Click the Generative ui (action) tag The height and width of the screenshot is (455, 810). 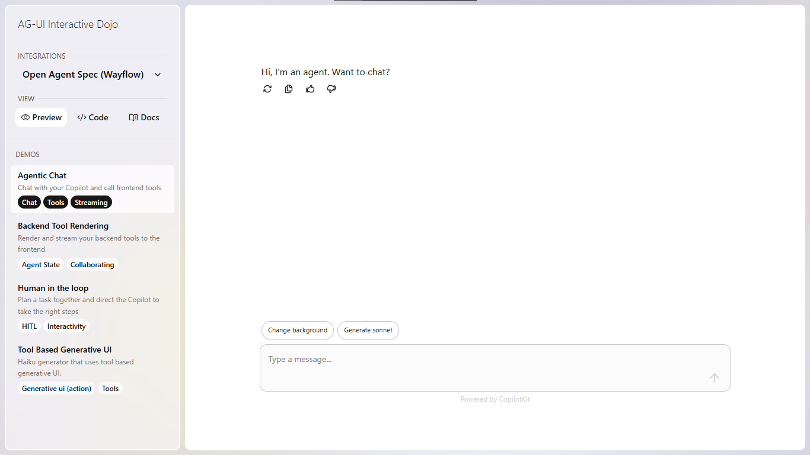56,389
